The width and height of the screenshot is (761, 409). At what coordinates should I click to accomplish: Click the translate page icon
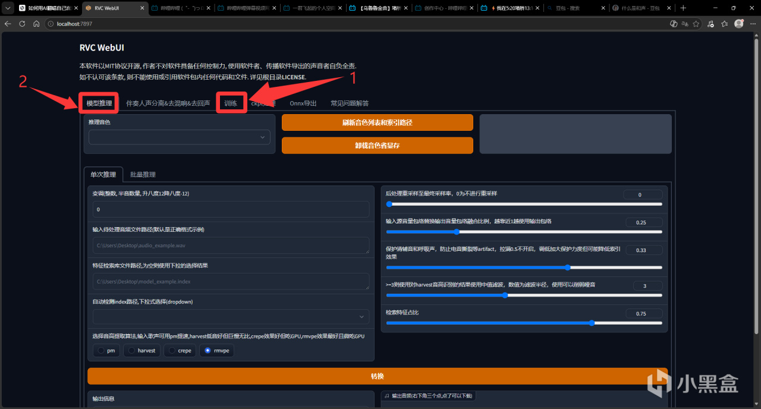684,24
